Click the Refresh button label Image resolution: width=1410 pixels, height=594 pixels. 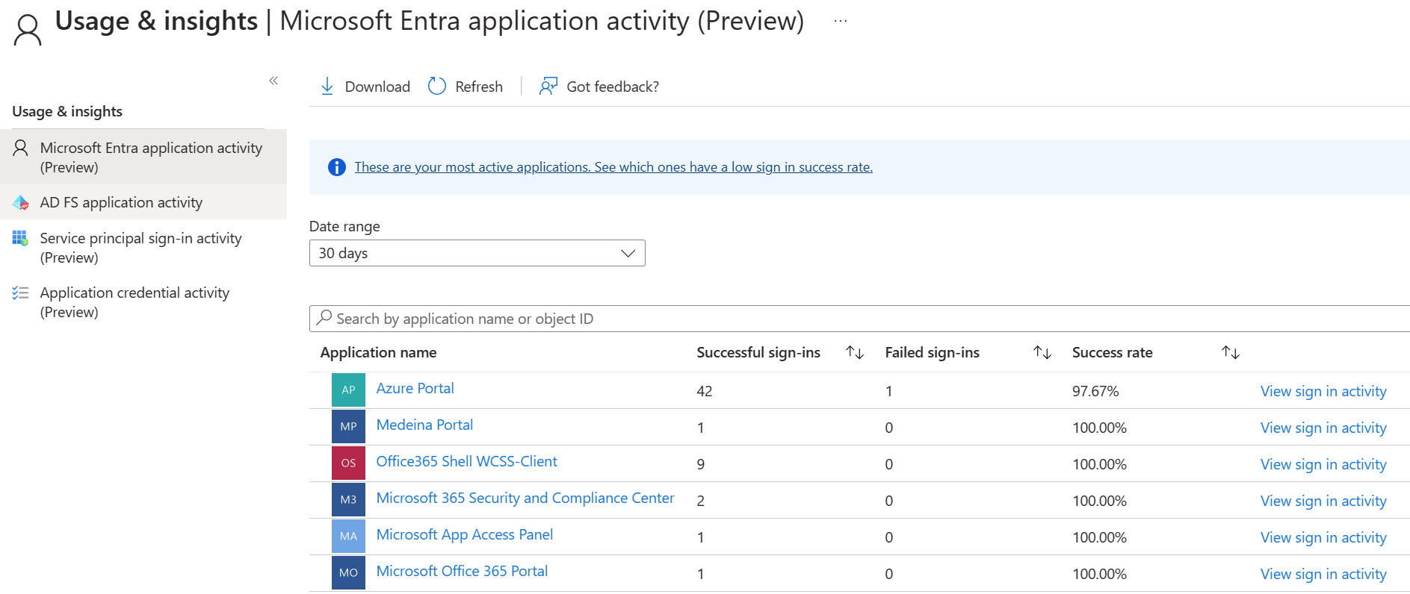(479, 87)
